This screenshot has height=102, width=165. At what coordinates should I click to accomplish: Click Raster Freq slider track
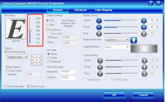[121, 33]
